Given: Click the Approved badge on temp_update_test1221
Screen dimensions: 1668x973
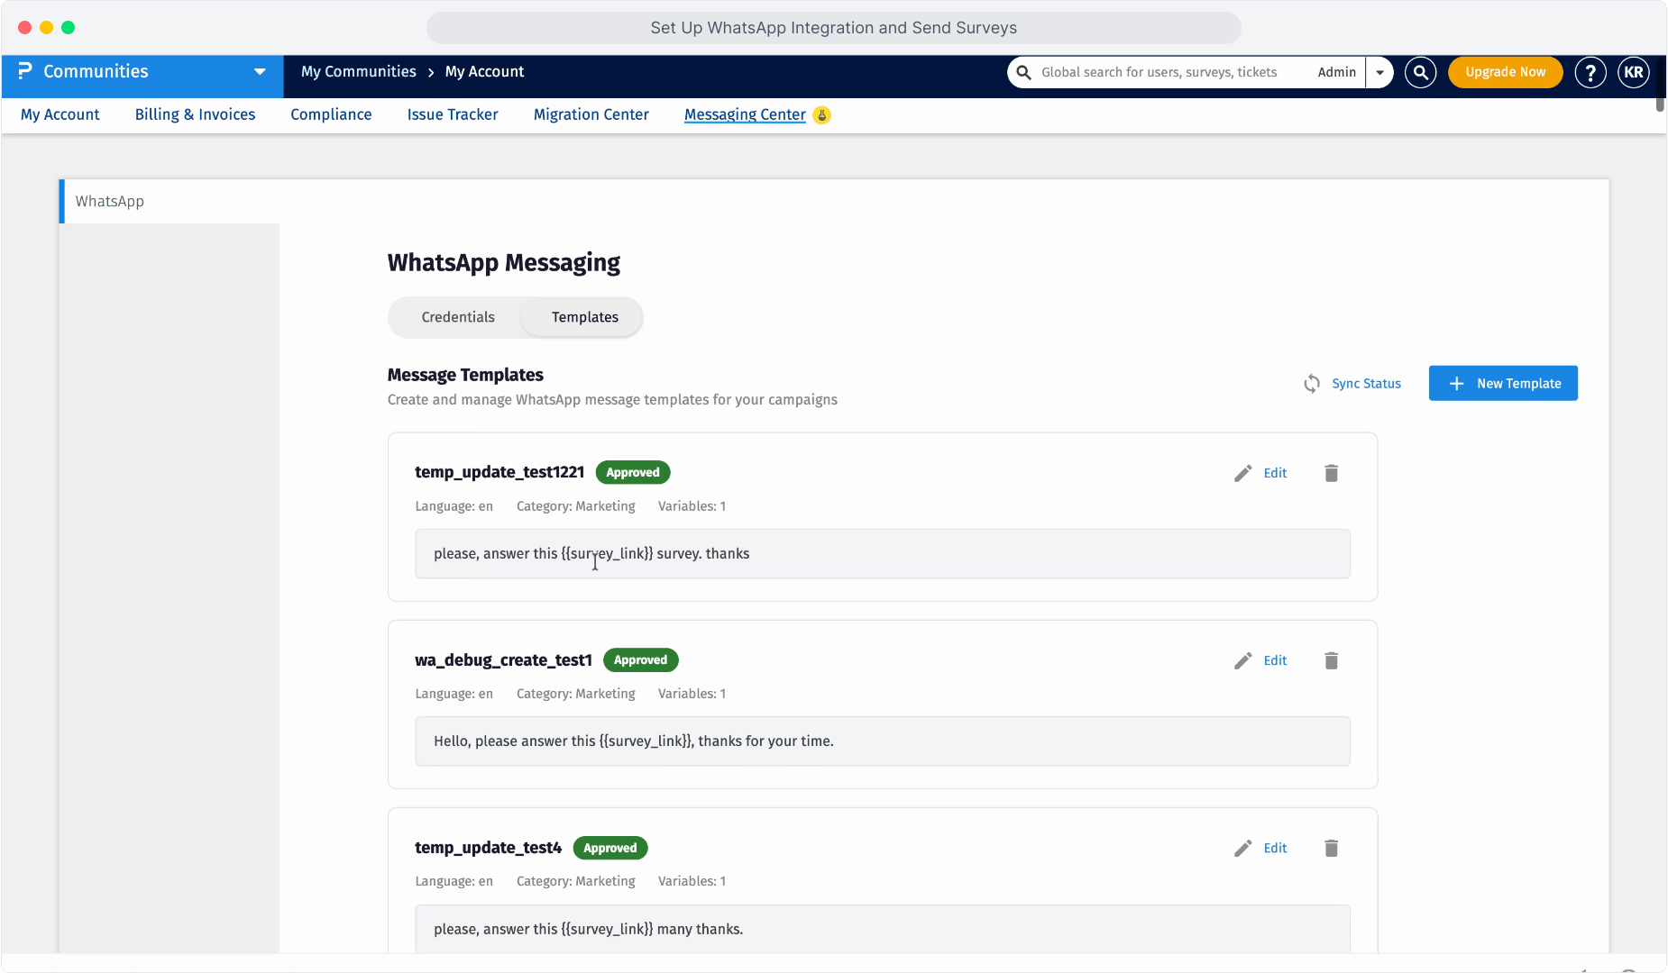Looking at the screenshot, I should tap(633, 472).
